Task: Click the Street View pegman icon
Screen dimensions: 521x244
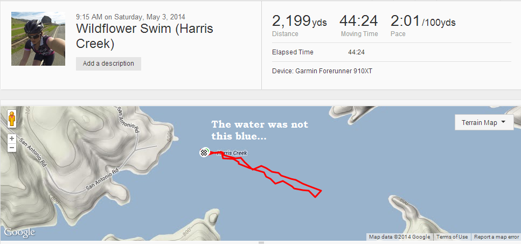Action: (11, 118)
